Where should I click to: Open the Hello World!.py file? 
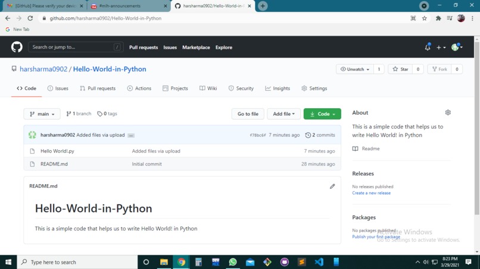point(57,151)
